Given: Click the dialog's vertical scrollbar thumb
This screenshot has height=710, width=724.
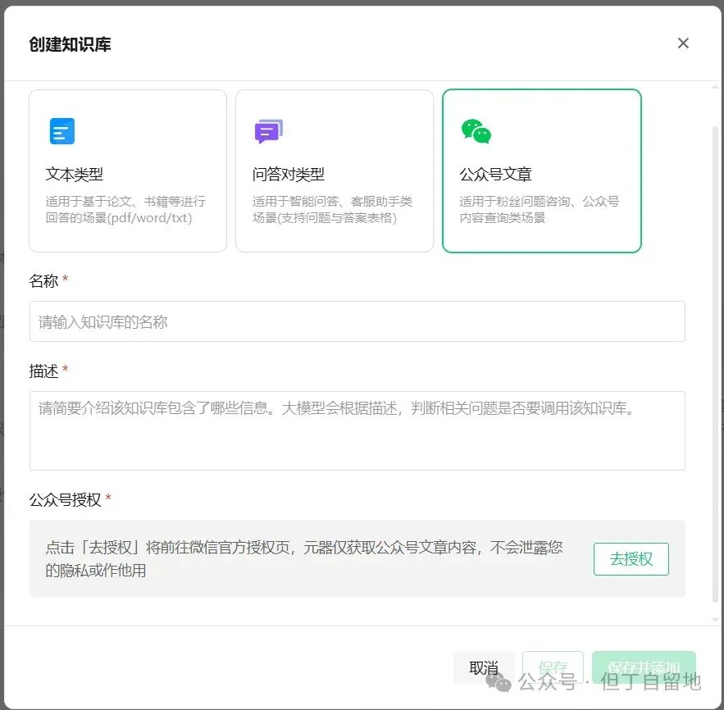Looking at the screenshot, I should (715, 365).
